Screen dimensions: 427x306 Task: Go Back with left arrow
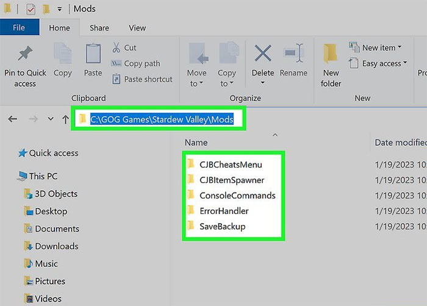pyautogui.click(x=13, y=119)
